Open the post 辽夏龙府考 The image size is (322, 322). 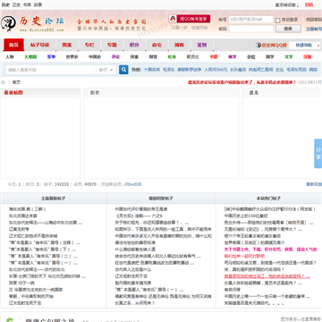click(19, 229)
